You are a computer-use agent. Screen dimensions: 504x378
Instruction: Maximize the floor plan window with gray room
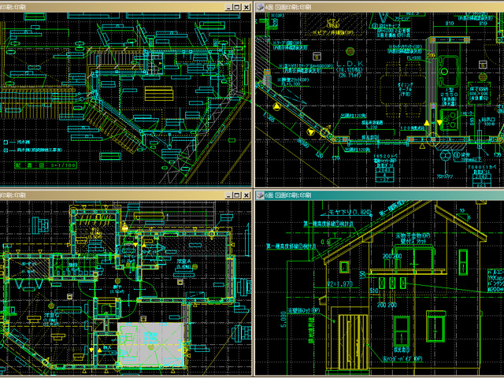point(236,195)
